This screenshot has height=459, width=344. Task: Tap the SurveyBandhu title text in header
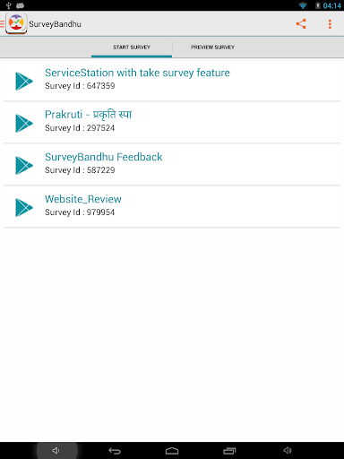[55, 24]
